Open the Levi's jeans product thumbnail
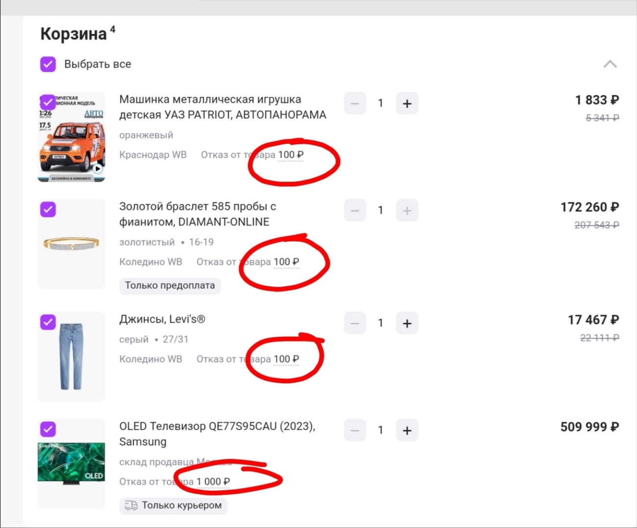 point(71,356)
